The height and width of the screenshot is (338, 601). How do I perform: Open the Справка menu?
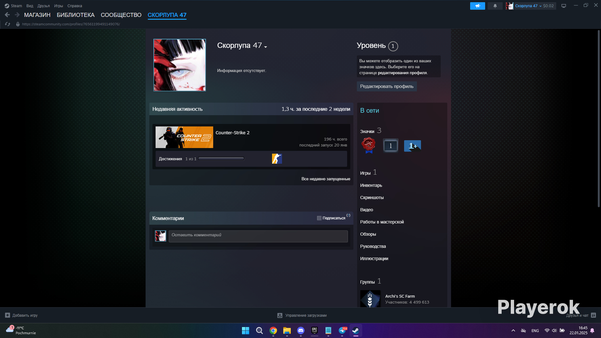click(75, 6)
